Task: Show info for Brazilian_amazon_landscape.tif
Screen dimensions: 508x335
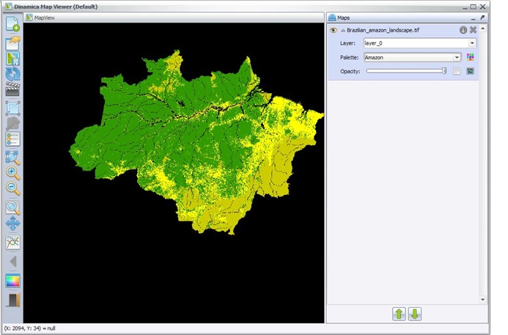Action: click(463, 30)
